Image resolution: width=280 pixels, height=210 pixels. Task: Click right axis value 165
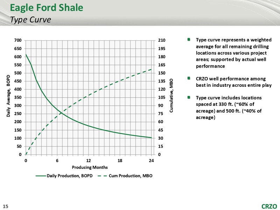[x=162, y=65]
